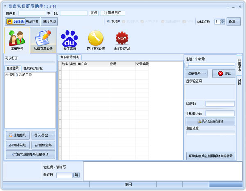The image size is (246, 191).
Task: Click the 显示验证码 captcha image box
Action: [210, 92]
